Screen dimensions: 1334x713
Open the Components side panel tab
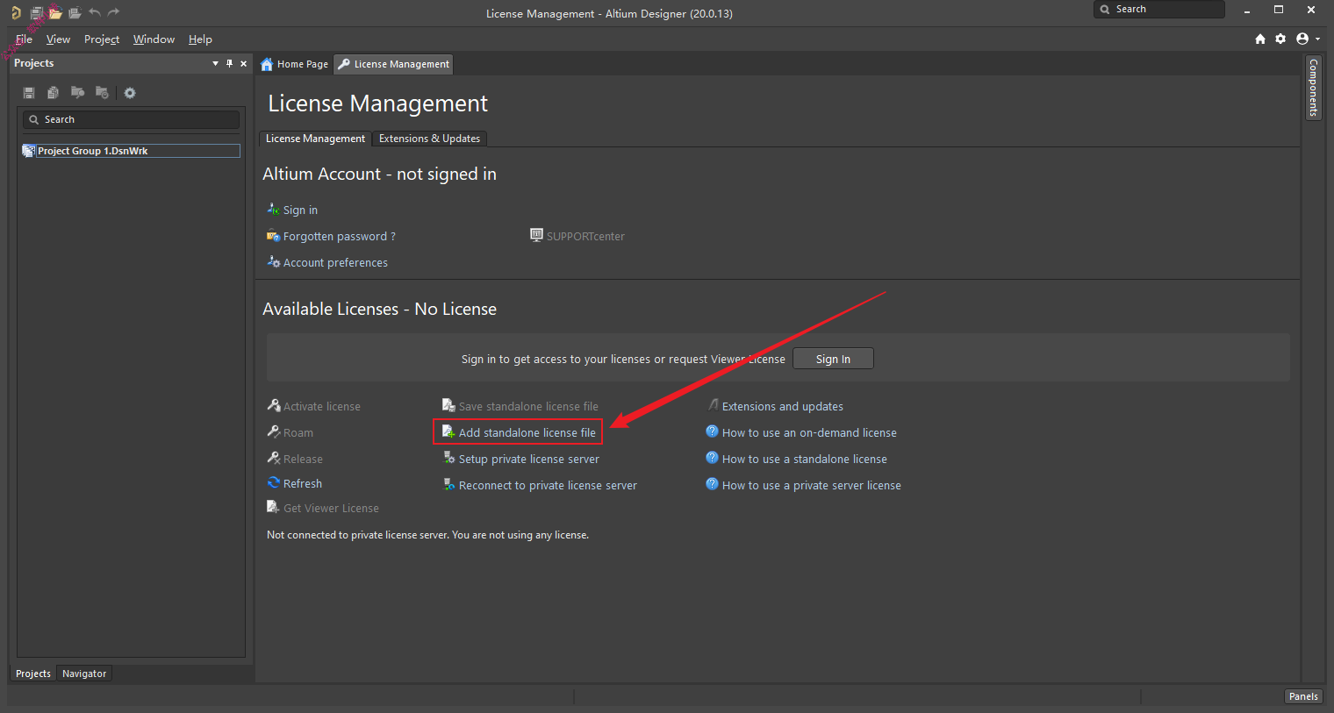[x=1314, y=88]
